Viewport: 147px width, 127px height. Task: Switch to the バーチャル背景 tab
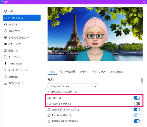[x=67, y=72]
